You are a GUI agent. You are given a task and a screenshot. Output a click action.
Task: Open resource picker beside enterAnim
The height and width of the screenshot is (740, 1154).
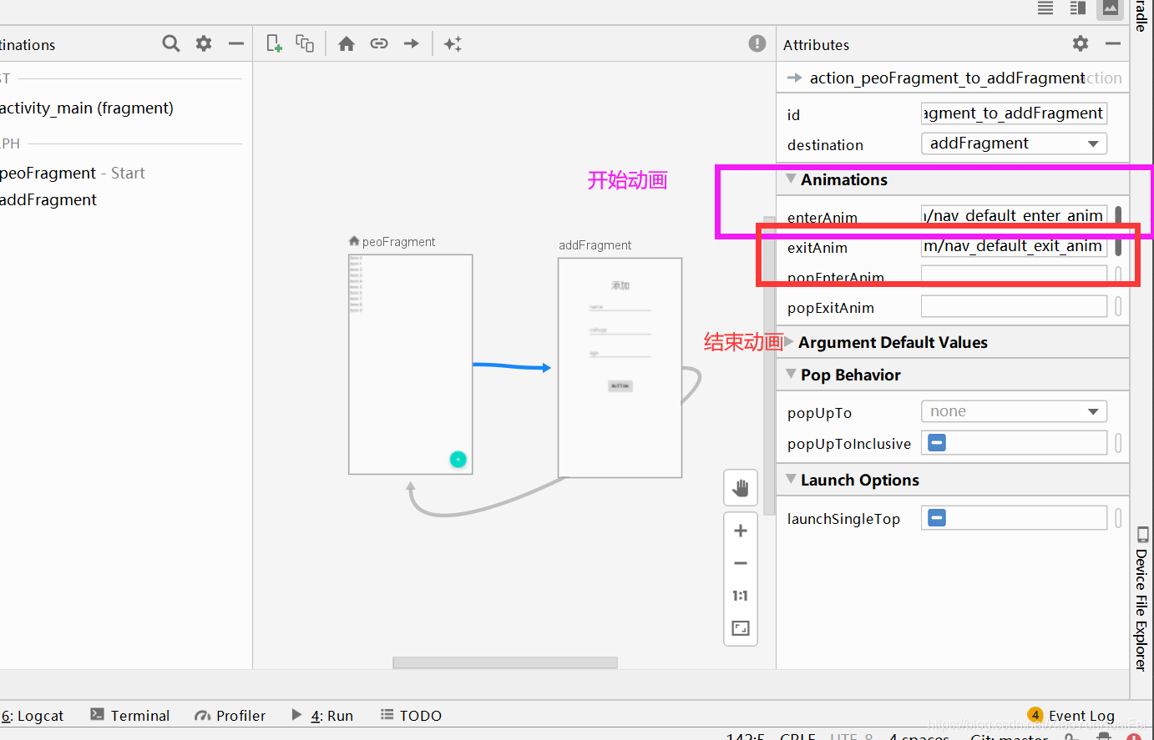coord(1118,215)
